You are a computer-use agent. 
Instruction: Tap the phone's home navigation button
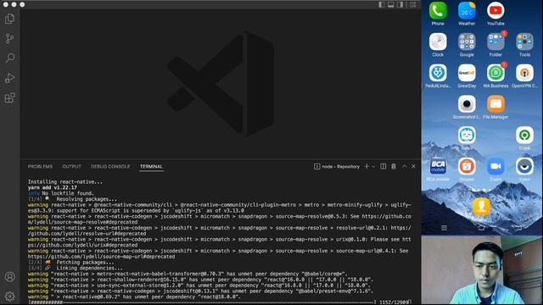tap(481, 228)
